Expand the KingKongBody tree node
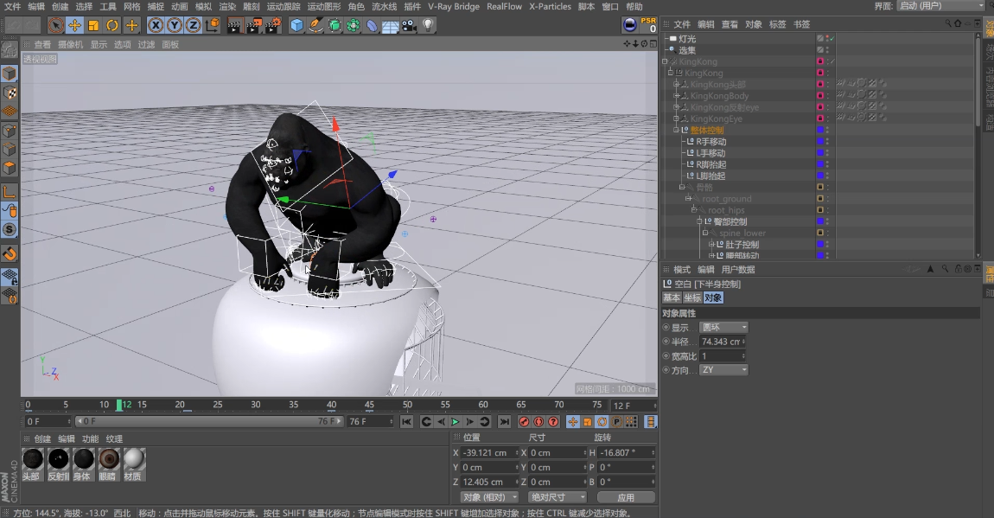 click(676, 96)
